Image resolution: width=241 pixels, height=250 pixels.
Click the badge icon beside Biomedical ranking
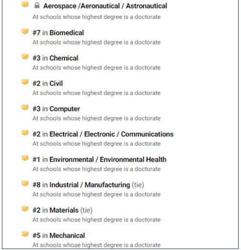pyautogui.click(x=25, y=31)
